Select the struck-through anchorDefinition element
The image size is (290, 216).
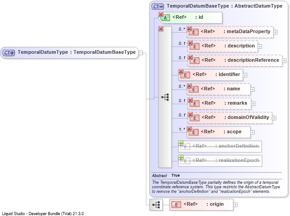220,147
